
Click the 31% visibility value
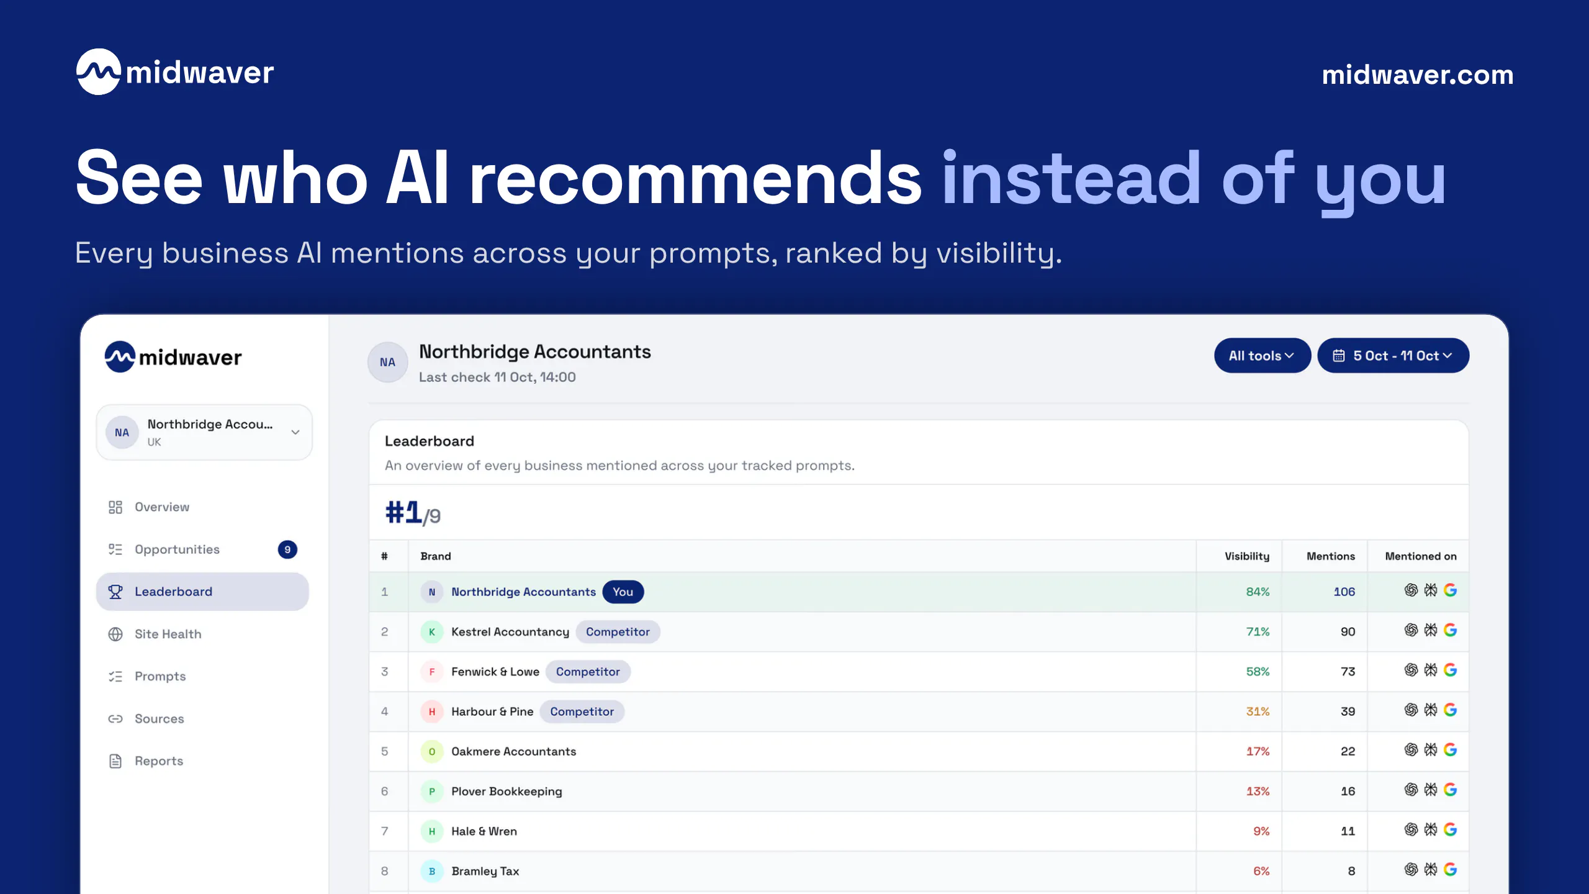(x=1258, y=711)
